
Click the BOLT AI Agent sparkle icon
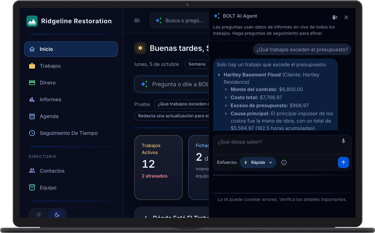click(x=217, y=16)
